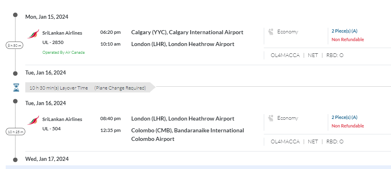391x169 pixels.
Task: Click the Calgary (YYC) departure airport name
Action: 187,32
